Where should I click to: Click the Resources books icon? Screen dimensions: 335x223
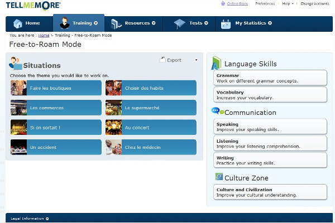(x=116, y=23)
